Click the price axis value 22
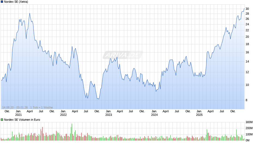The height and width of the screenshot is (143, 256). point(247,30)
